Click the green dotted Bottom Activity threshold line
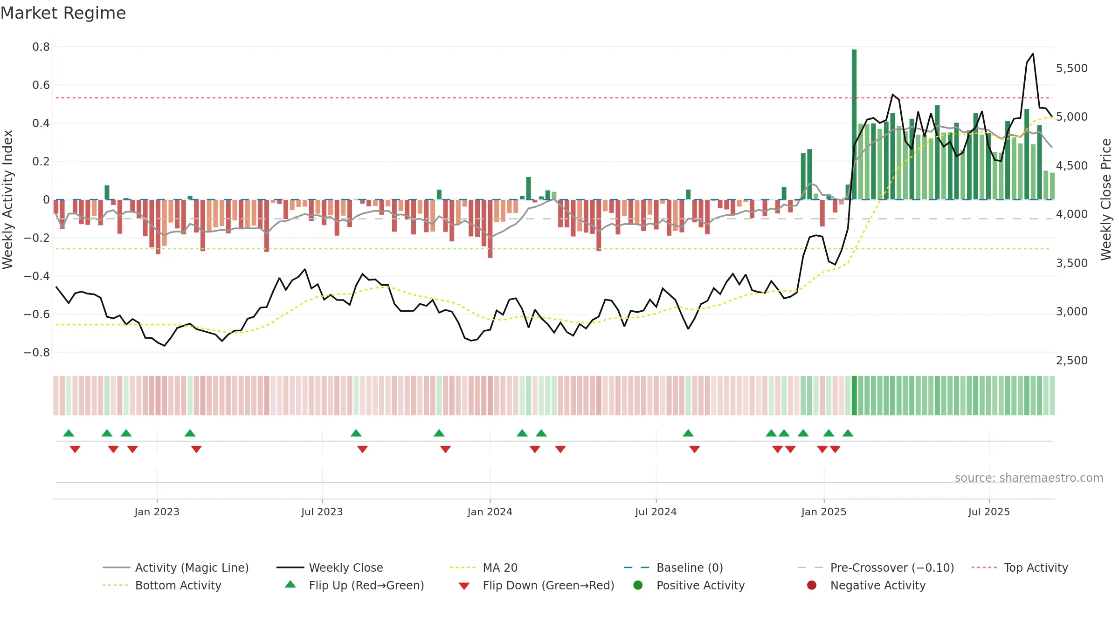 click(554, 249)
